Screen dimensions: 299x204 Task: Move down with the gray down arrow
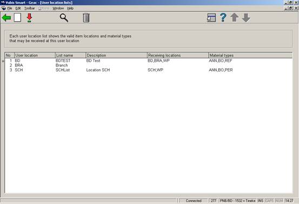246,18
